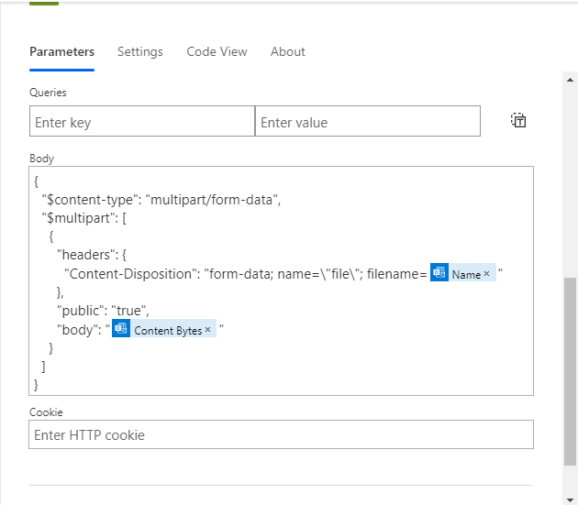Switch to the Settings tab
This screenshot has width=578, height=505.
[x=139, y=52]
